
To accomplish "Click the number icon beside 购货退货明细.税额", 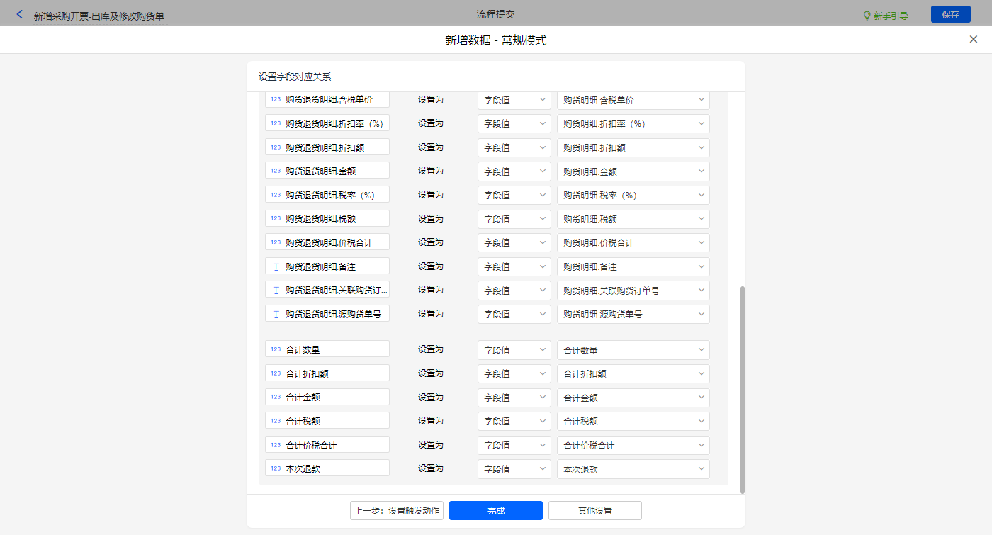I will pyautogui.click(x=276, y=219).
